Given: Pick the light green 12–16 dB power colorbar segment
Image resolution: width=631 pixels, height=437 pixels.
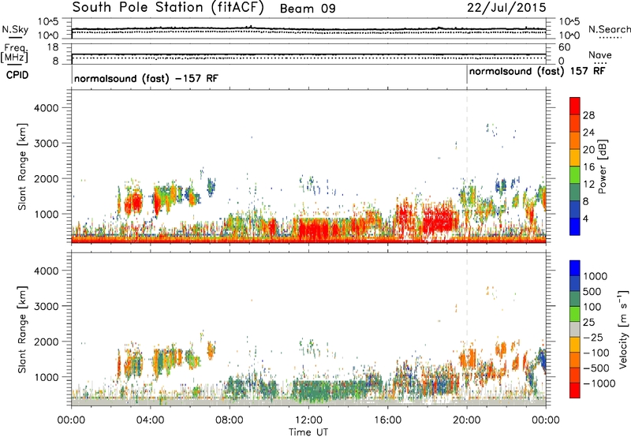Looking at the screenshot, I should (x=575, y=174).
